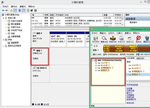Select 磁盘管理 in the console tree

point(14,43)
